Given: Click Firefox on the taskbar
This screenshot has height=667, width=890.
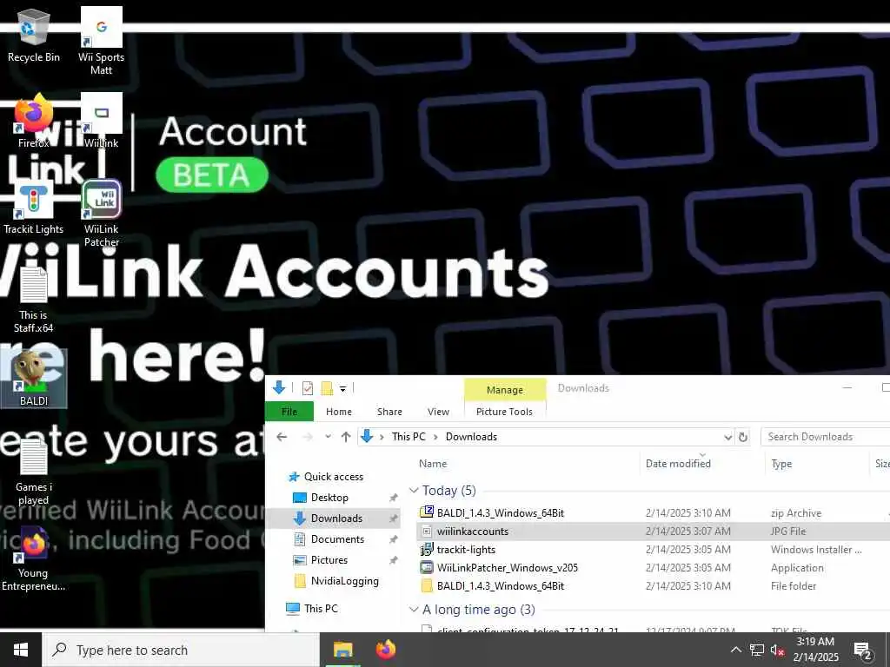Looking at the screenshot, I should 386,650.
